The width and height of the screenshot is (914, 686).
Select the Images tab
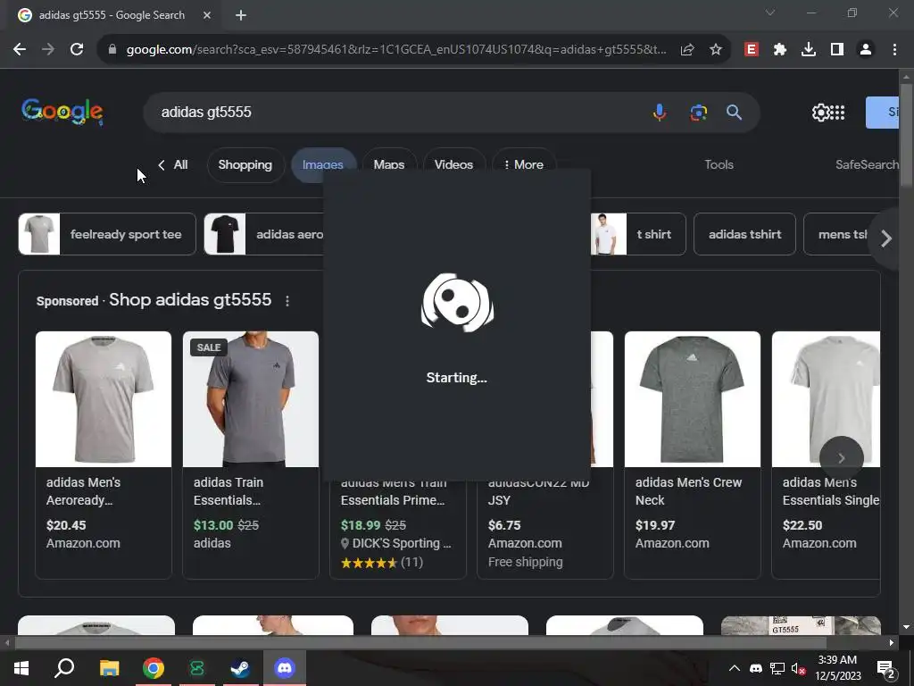click(322, 165)
